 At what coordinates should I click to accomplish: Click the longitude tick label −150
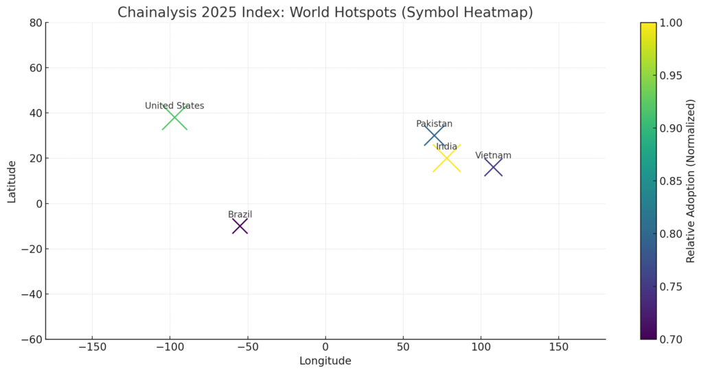[93, 347]
